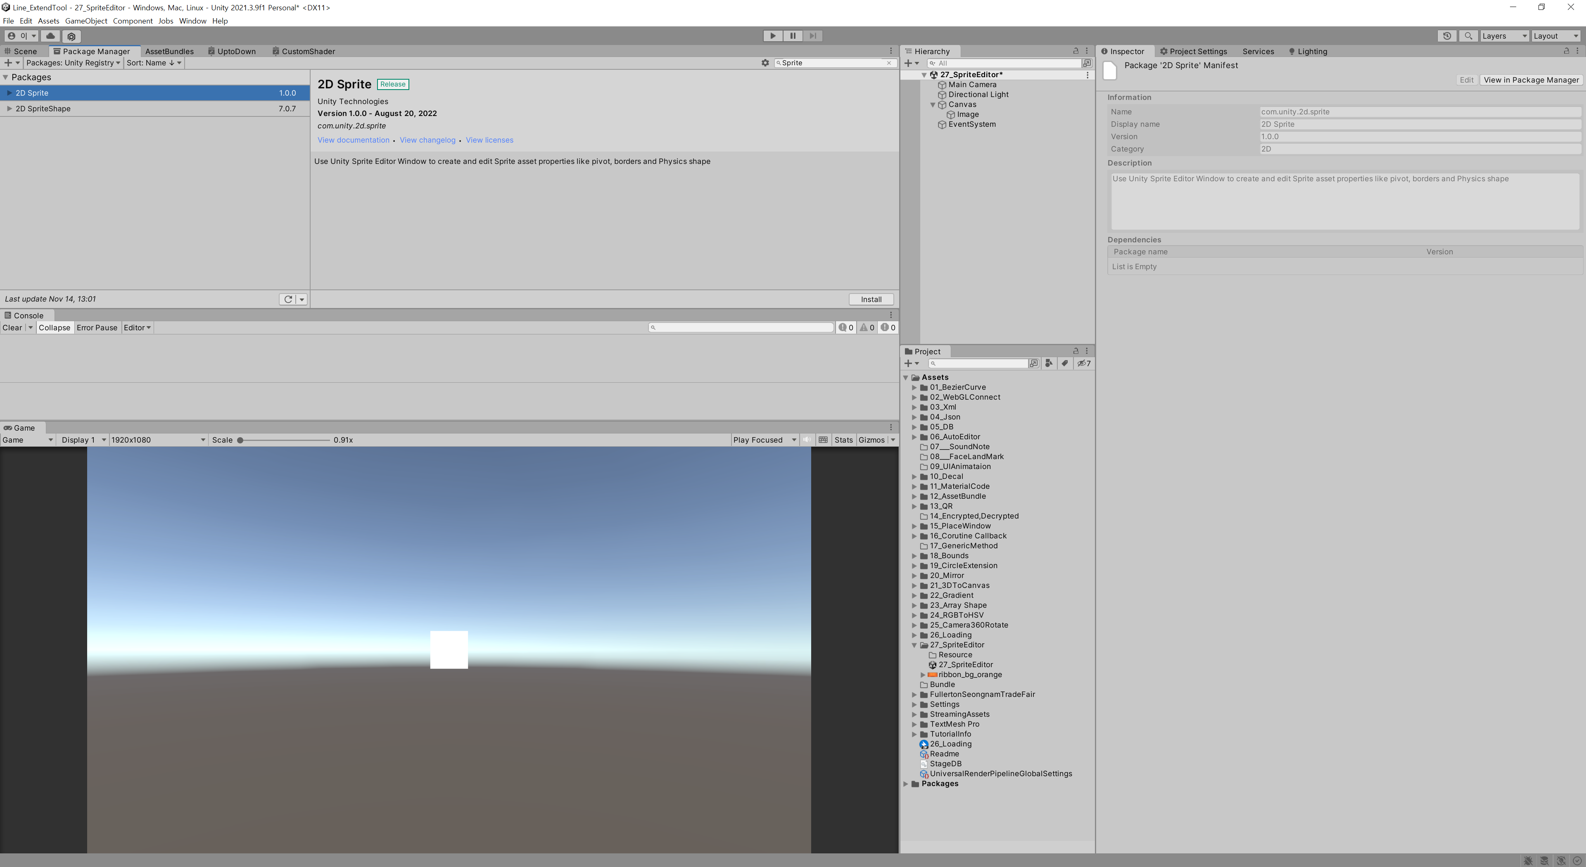Click the refresh packages icon button

coord(287,299)
